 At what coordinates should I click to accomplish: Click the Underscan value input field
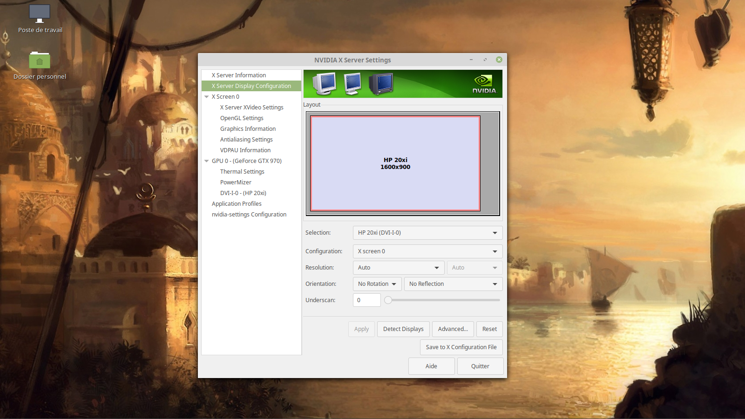coord(366,300)
